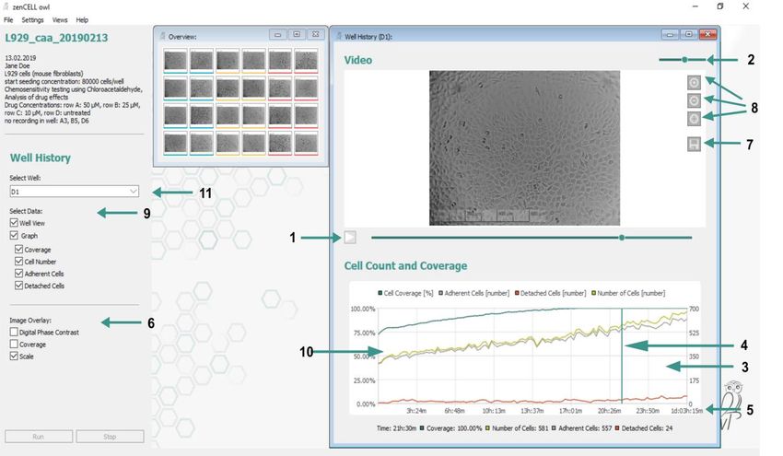Image resolution: width=783 pixels, height=456 pixels.
Task: Click Number of Cells [number] legend entry
Action: (628, 293)
